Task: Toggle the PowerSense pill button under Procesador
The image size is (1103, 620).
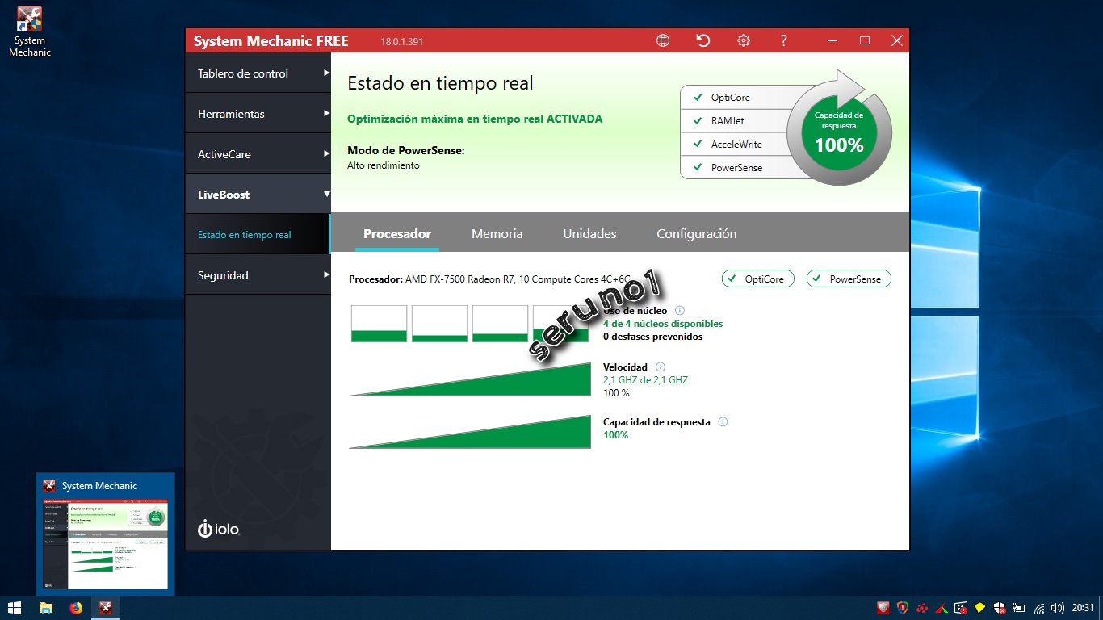Action: click(x=849, y=279)
